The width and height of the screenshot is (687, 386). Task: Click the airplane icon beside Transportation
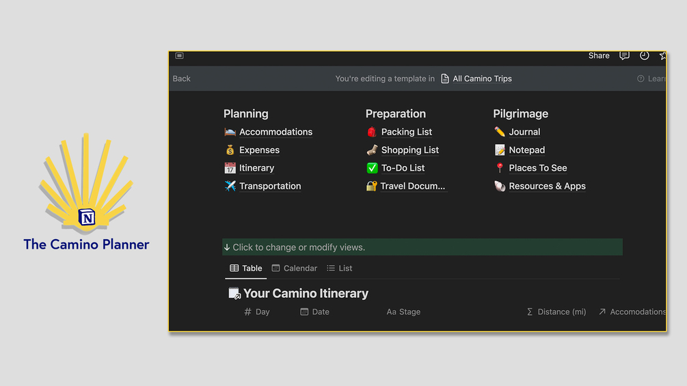point(230,186)
